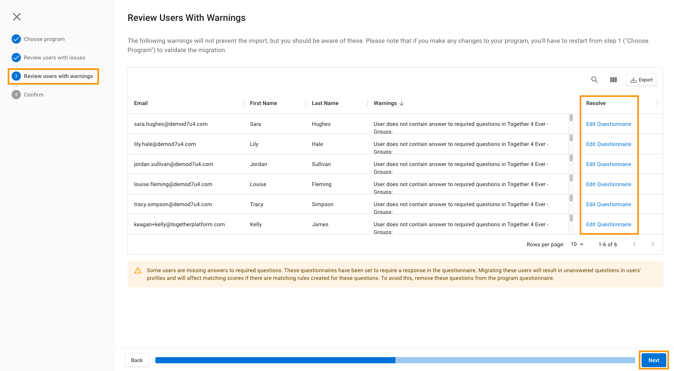Screen dimensions: 674x371
Task: Expand the Rows per page dropdown
Action: tap(577, 244)
